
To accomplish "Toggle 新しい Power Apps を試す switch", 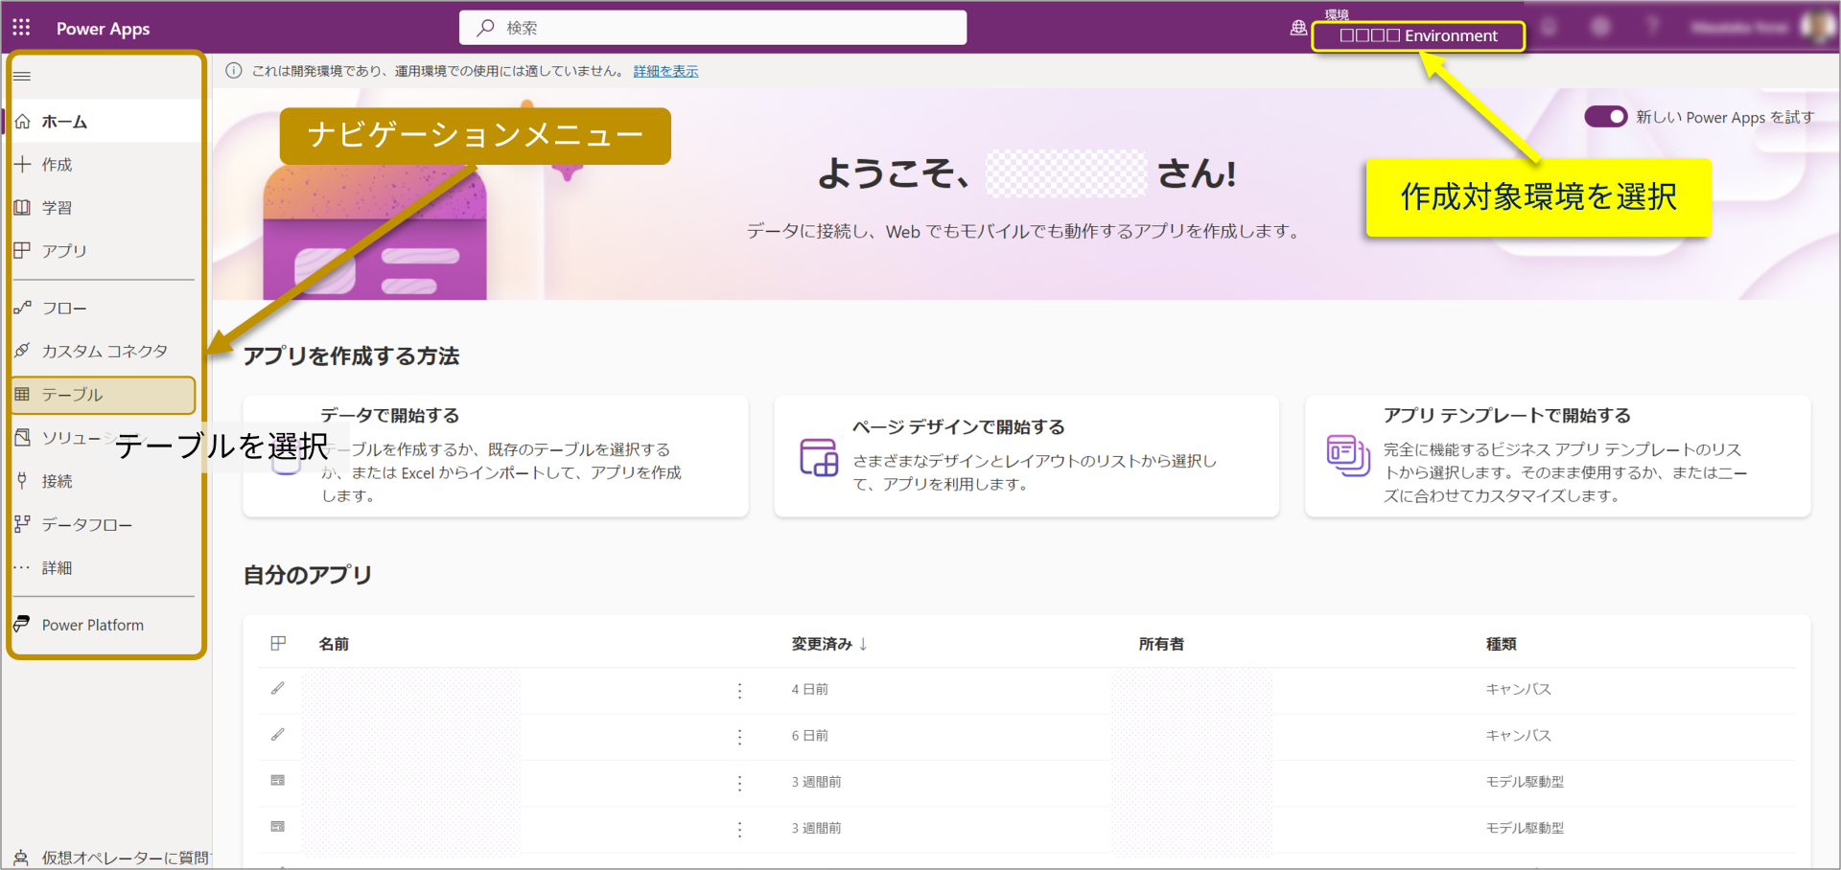I will [1605, 117].
